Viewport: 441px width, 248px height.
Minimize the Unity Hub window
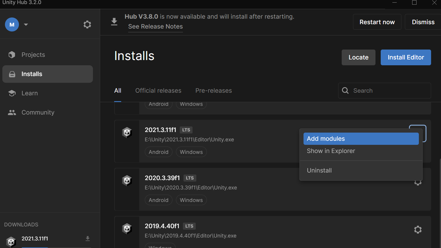[394, 3]
